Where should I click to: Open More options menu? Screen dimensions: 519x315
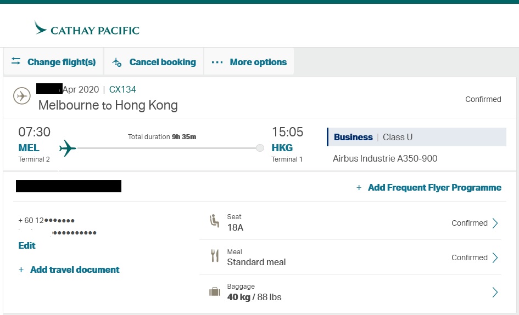tap(258, 62)
